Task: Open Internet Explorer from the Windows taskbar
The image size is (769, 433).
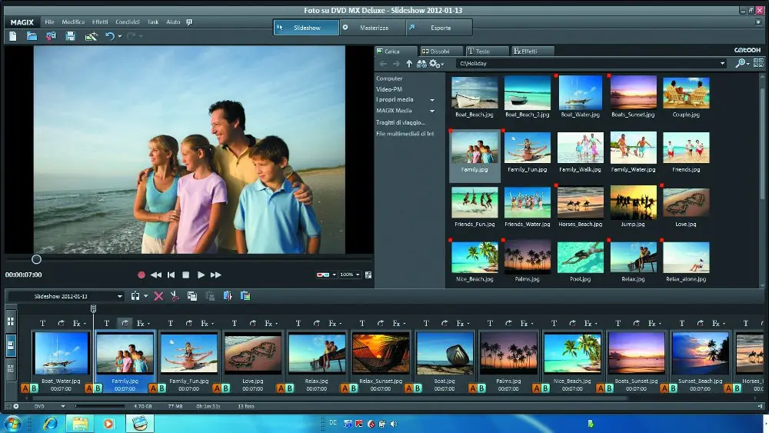Action: [x=51, y=423]
